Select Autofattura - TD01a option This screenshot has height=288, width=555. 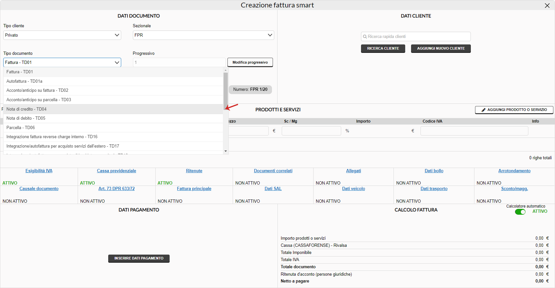[24, 81]
